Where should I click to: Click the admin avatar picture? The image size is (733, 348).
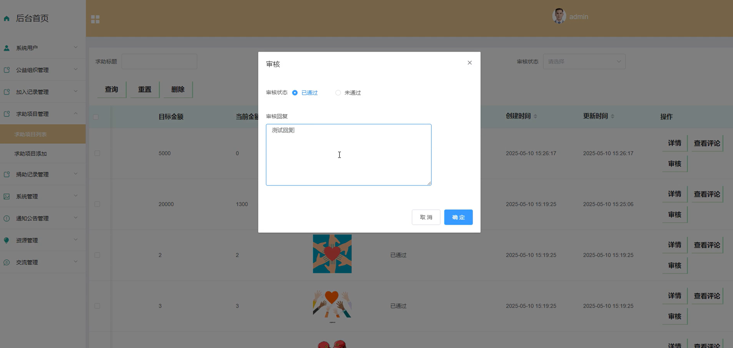(559, 16)
